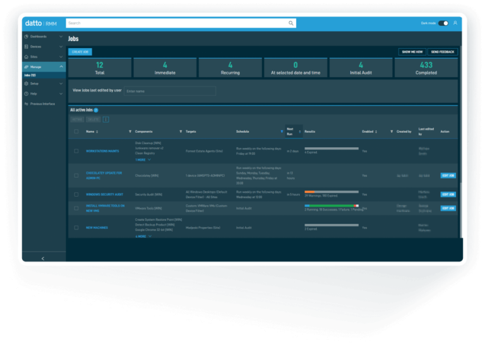Tick the select-all checkbox in table header
This screenshot has width=485, height=356.
(x=76, y=132)
